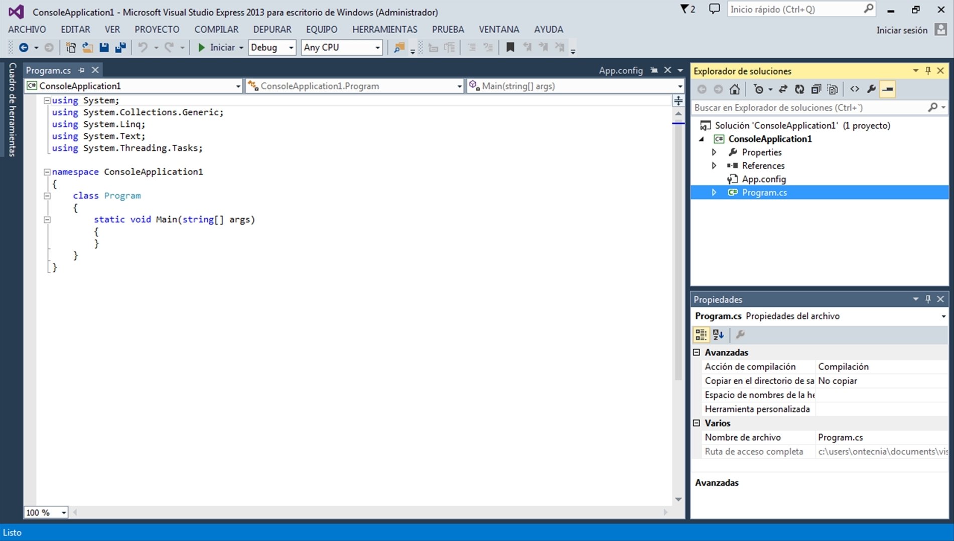Open the ARCHIVO menu
The width and height of the screenshot is (954, 541).
click(x=27, y=30)
